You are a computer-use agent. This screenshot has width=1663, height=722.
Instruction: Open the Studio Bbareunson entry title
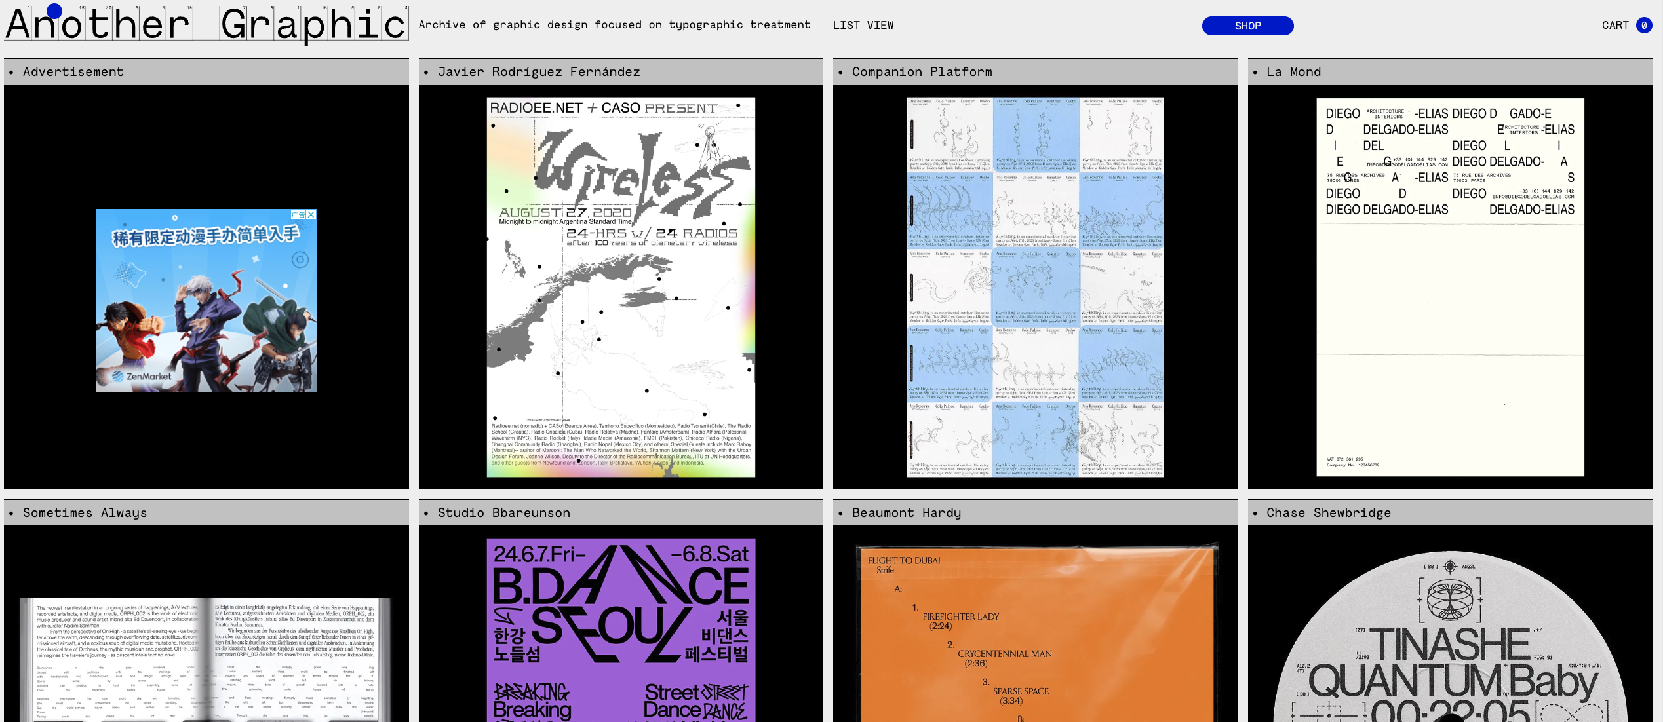pos(503,513)
